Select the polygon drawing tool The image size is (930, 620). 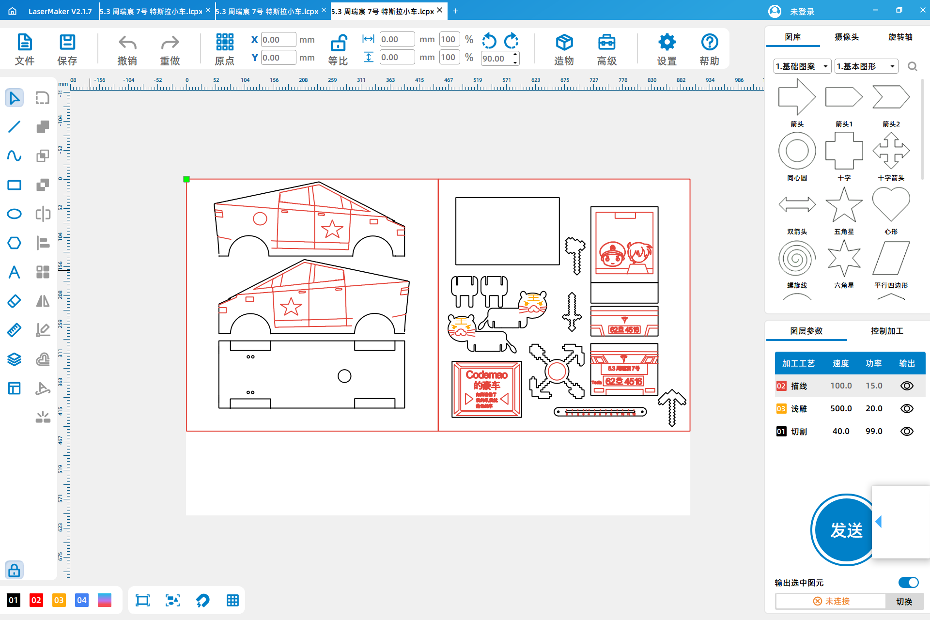[x=14, y=243]
